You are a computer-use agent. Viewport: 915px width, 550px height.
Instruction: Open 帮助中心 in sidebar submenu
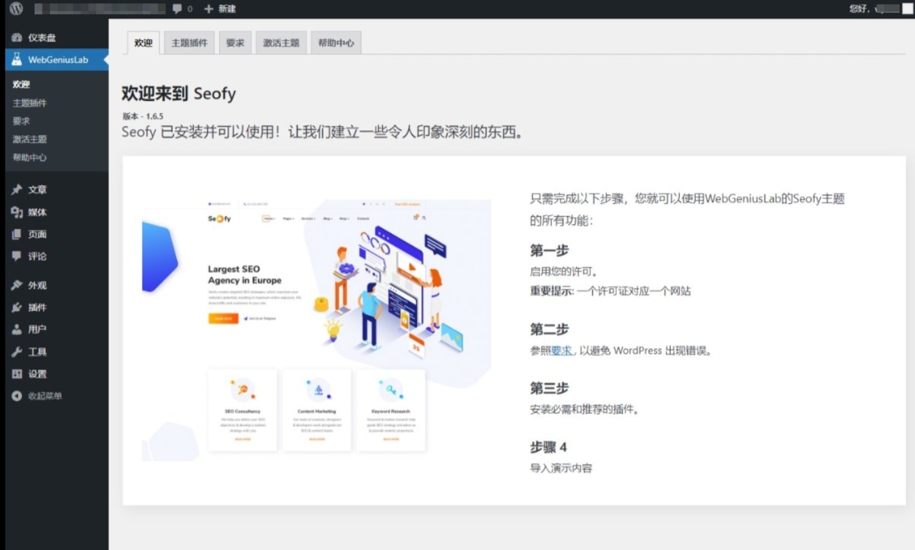tap(30, 157)
